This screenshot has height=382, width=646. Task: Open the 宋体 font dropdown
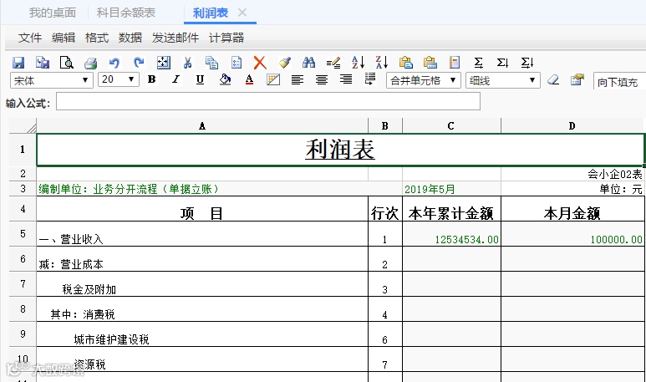coord(52,80)
